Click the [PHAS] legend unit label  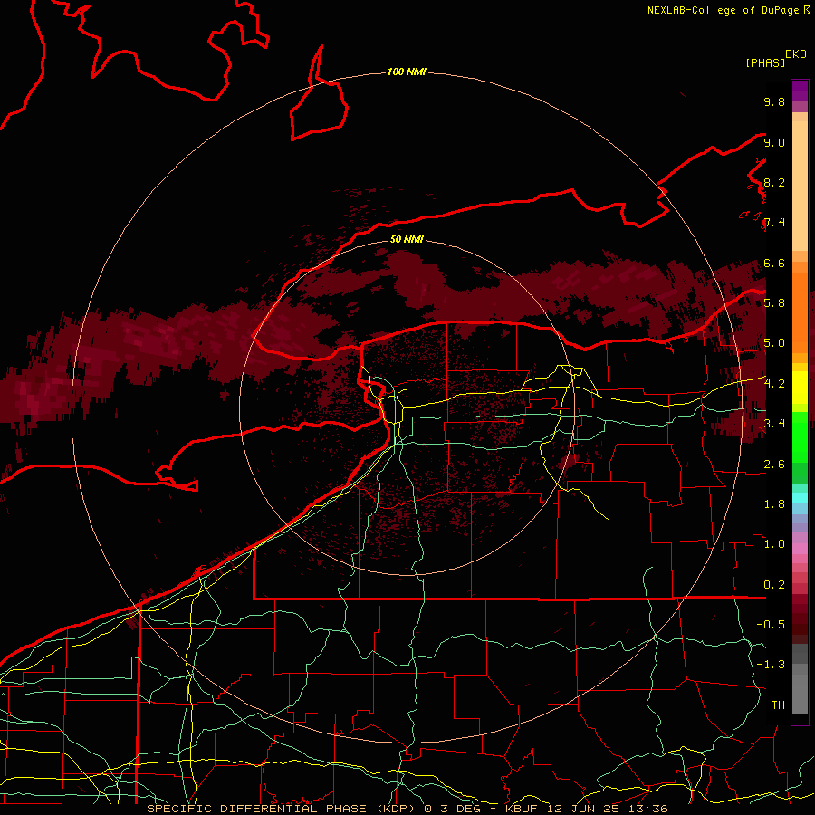tap(765, 62)
